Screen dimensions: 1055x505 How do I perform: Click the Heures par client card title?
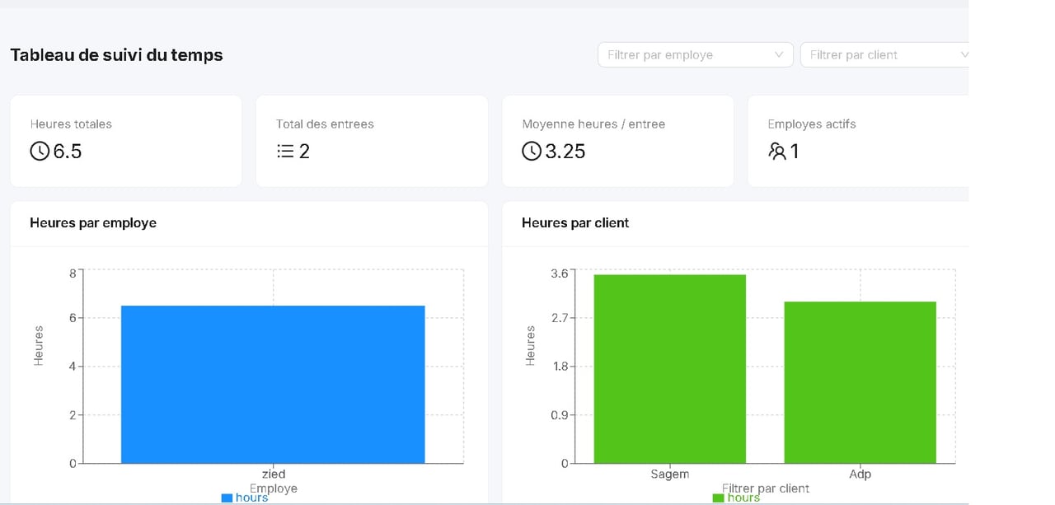575,222
